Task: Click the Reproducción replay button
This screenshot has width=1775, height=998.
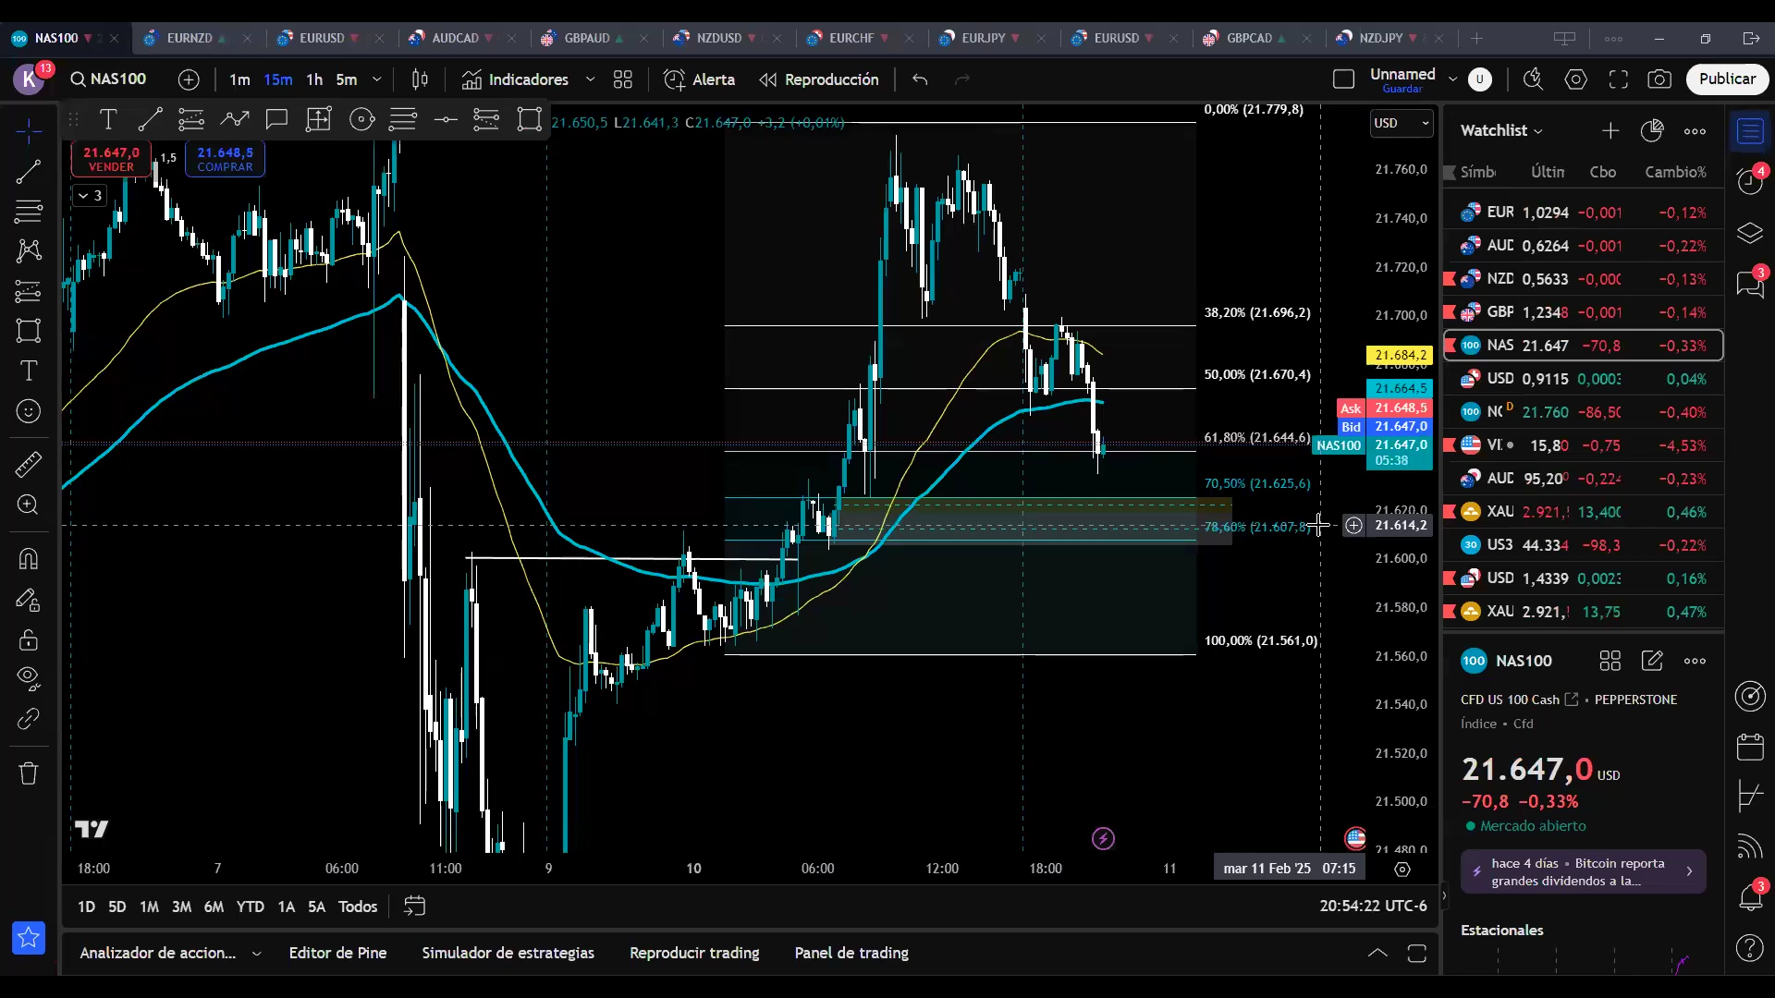Action: 819,79
